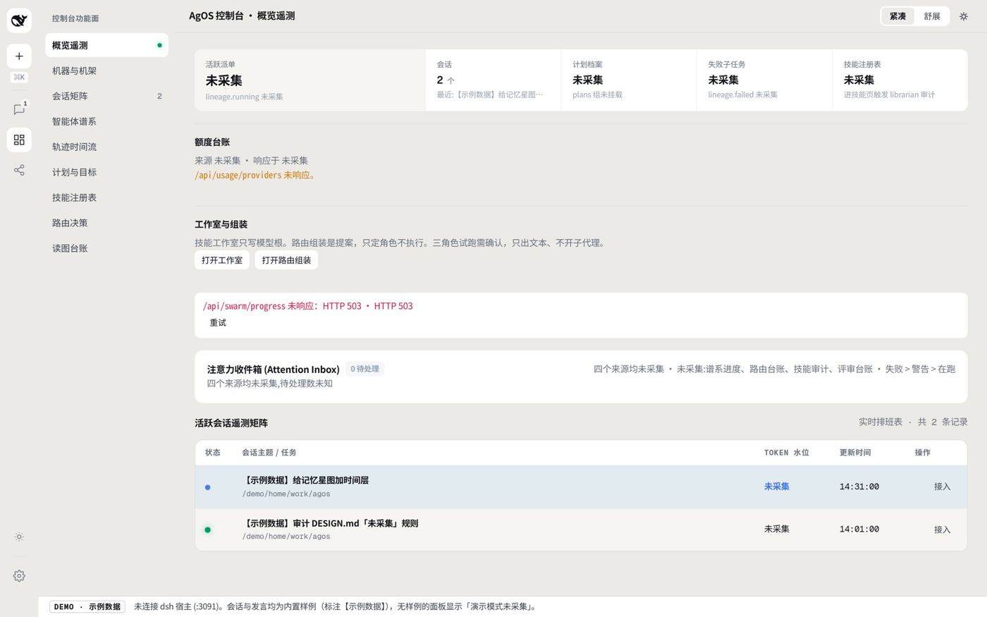
Task: Click 接入 for 给记忆星图加时间层 row
Action: [942, 487]
